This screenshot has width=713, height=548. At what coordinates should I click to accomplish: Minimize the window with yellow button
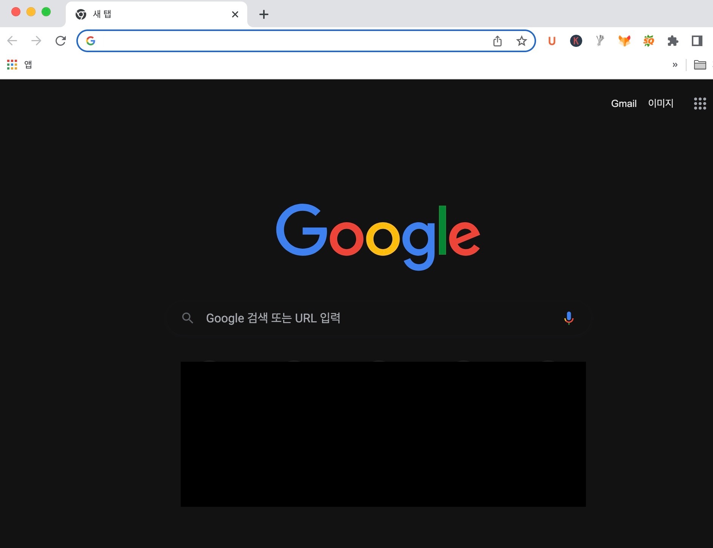click(x=31, y=12)
